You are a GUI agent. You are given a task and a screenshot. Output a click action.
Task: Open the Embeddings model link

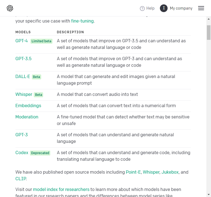(28, 106)
